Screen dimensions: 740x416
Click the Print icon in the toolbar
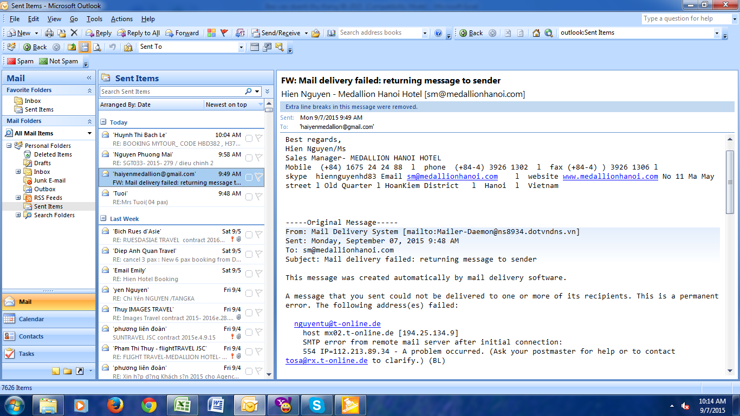[49, 33]
